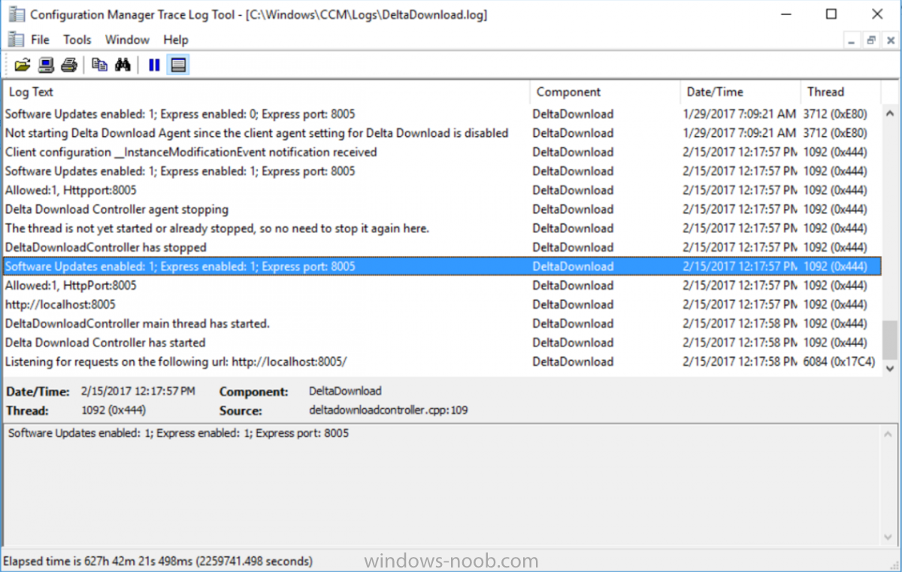Open the Tools menu
This screenshot has width=902, height=572.
[x=77, y=40]
